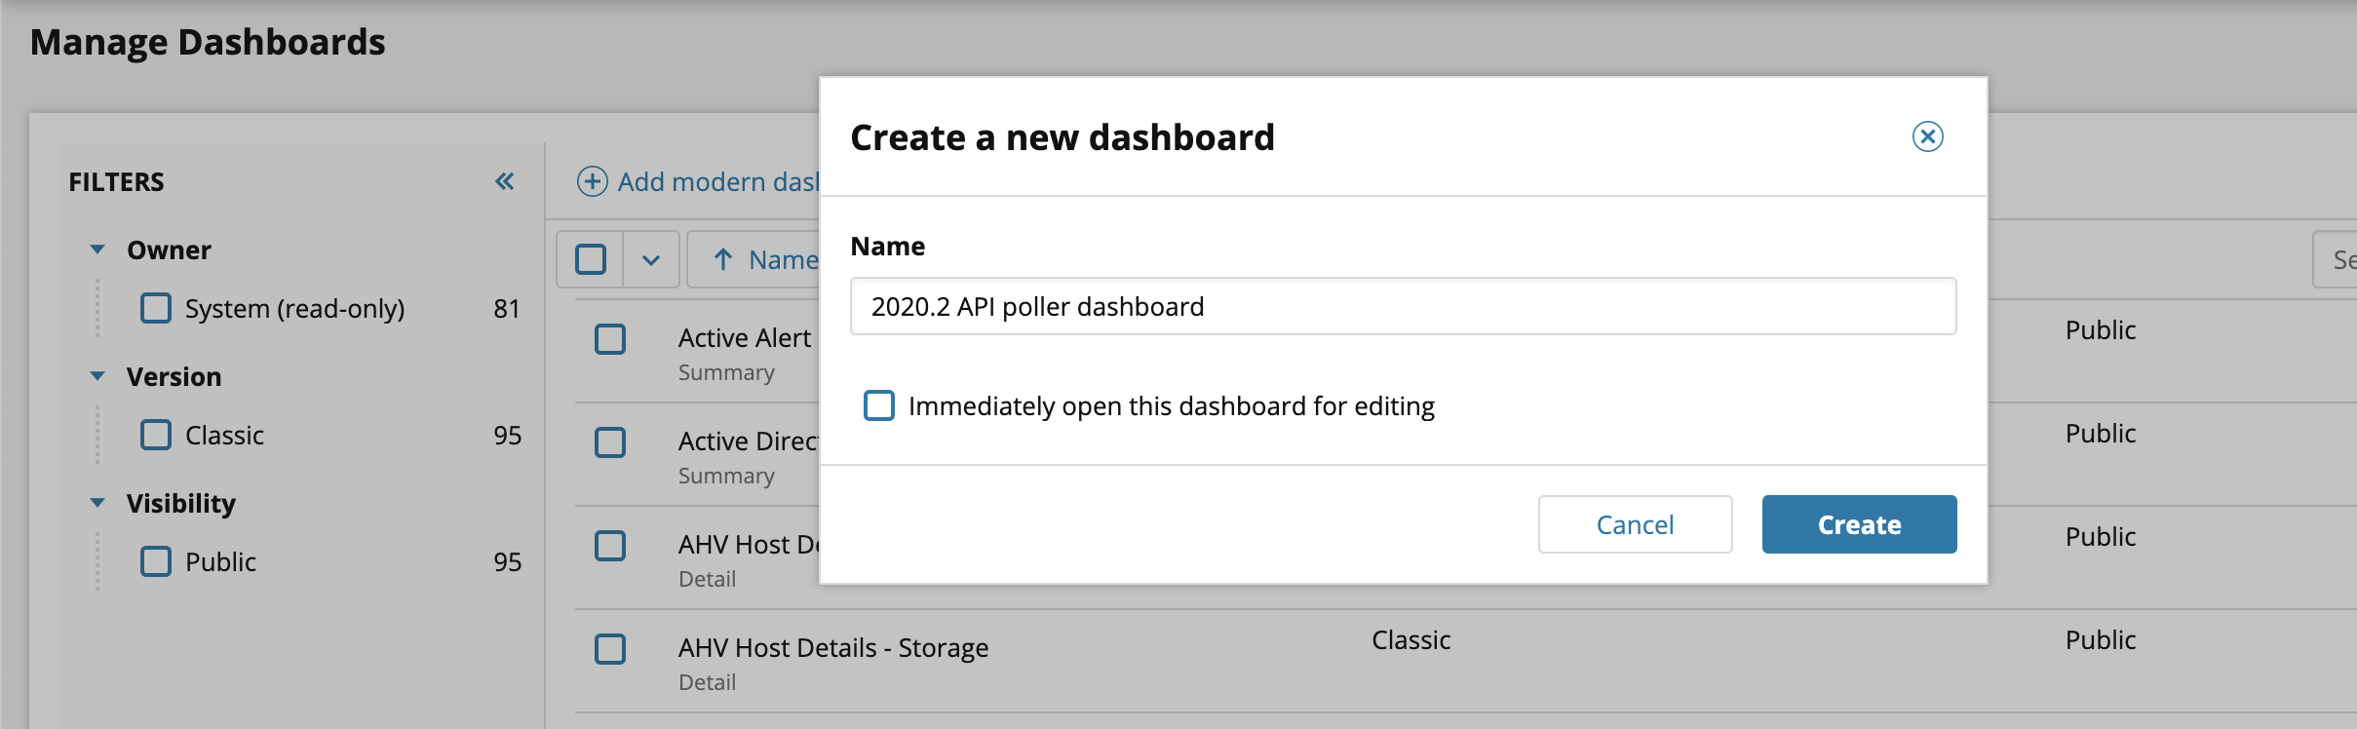
Task: Enable immediately open dashboard for editing
Action: click(879, 405)
